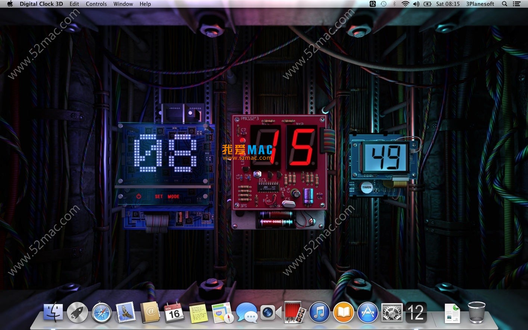The image size is (528, 330).
Task: Open the Wi-Fi status menu
Action: 405,4
